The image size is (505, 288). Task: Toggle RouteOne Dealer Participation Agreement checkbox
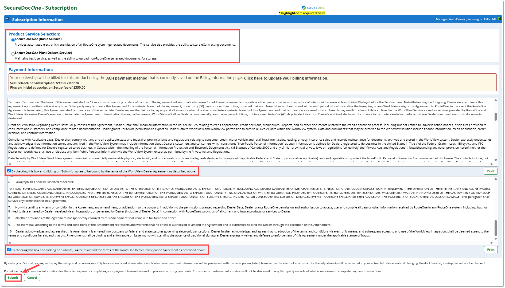coord(9,250)
